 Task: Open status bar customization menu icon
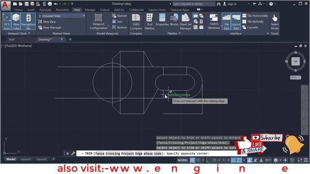[306, 160]
